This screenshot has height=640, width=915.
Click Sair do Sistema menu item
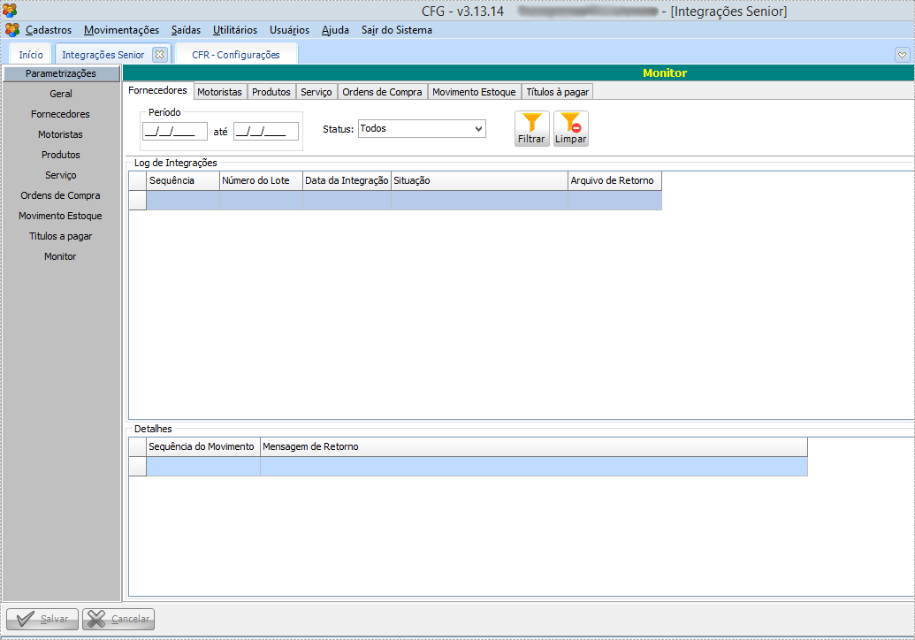pyautogui.click(x=397, y=30)
